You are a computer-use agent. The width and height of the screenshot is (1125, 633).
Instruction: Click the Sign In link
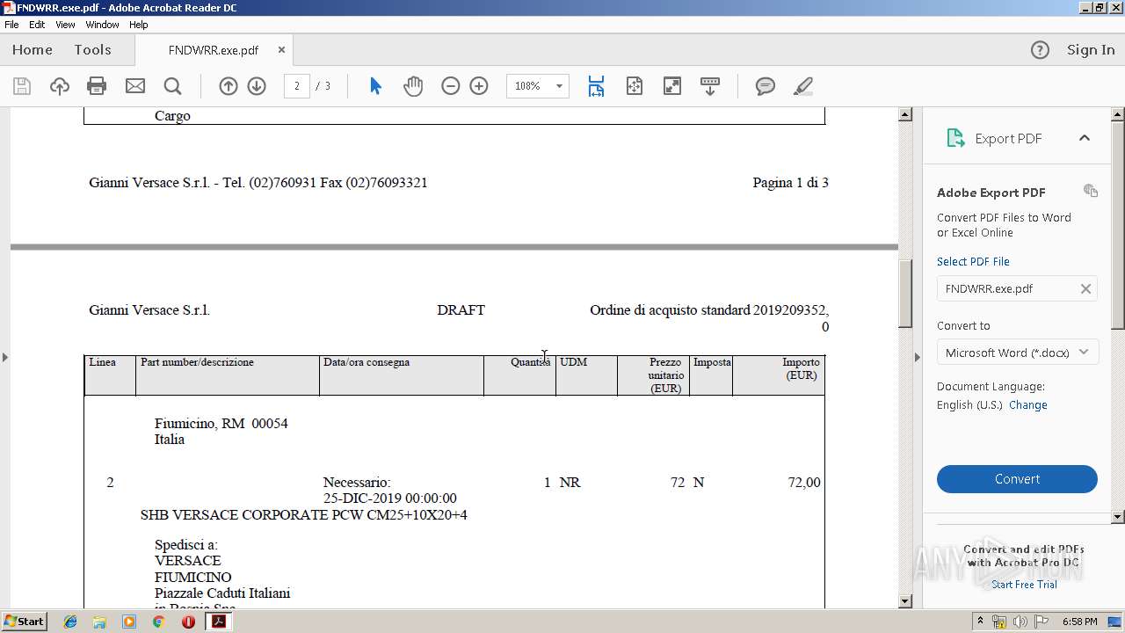(1091, 50)
